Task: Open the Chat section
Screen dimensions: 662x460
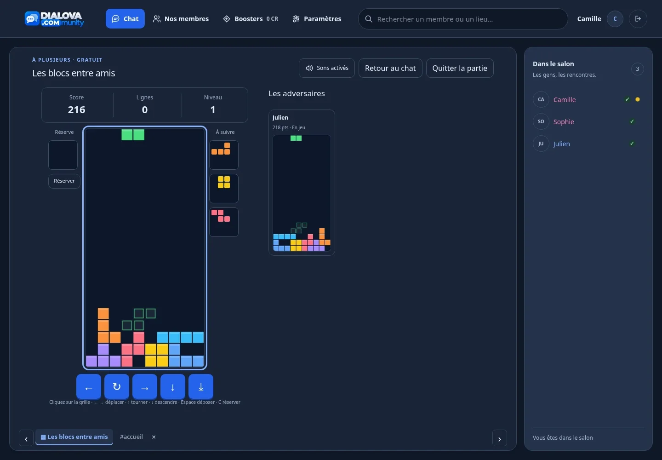Action: [x=125, y=19]
